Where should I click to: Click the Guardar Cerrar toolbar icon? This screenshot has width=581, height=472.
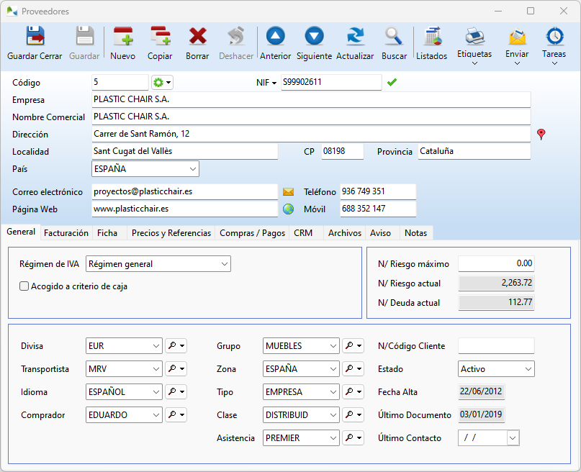click(x=35, y=42)
